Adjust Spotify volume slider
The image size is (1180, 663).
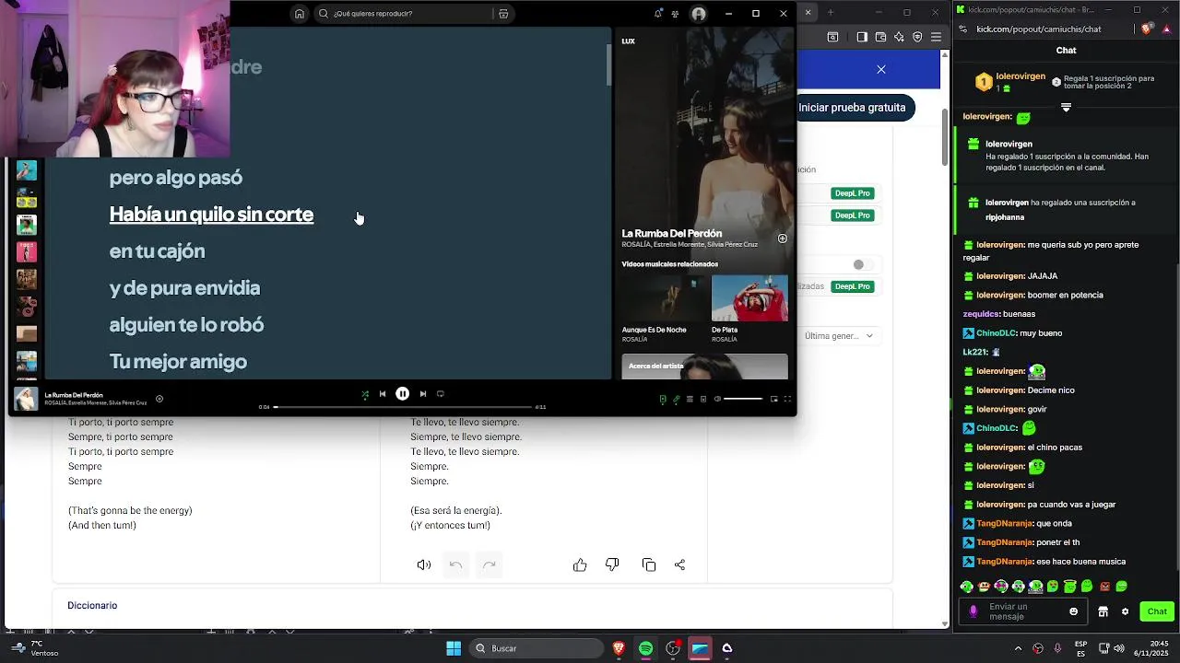tap(743, 399)
